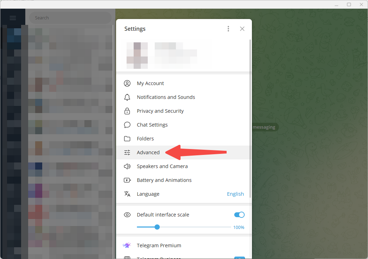Screen dimensions: 368x259
Task: Click the Folders folder icon
Action: point(127,139)
